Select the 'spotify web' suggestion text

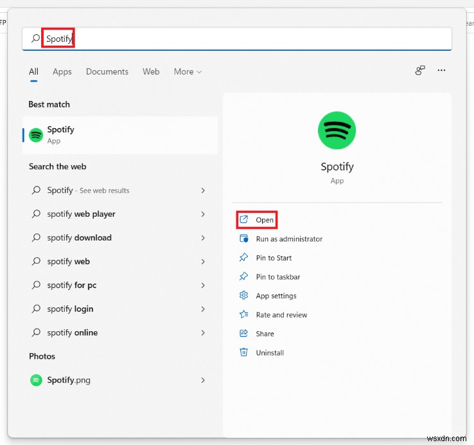pyautogui.click(x=68, y=261)
